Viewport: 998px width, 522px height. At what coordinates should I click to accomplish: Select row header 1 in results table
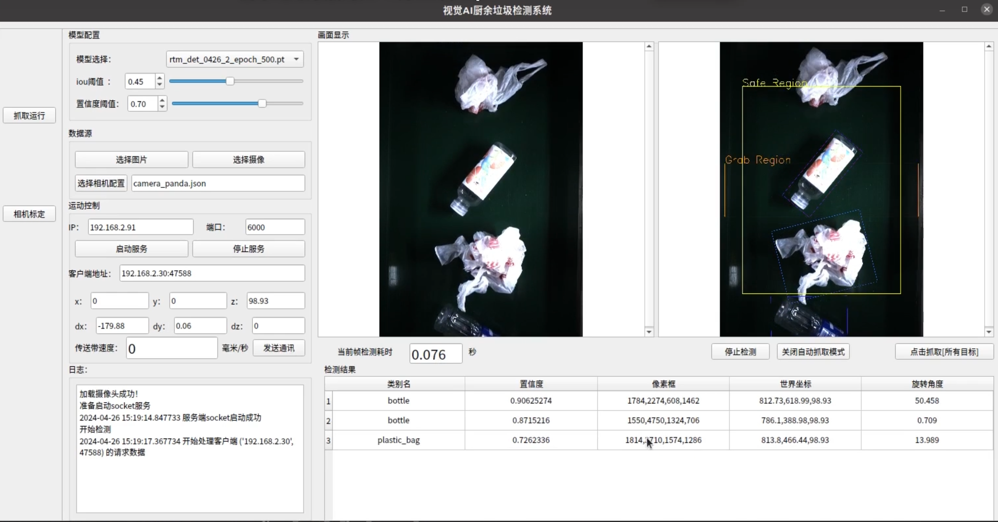328,401
